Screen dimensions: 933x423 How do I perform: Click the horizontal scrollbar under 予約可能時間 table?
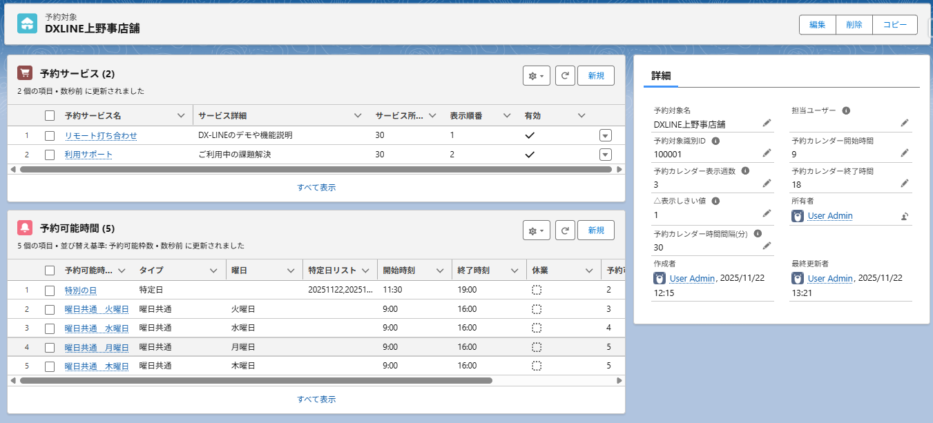[256, 380]
